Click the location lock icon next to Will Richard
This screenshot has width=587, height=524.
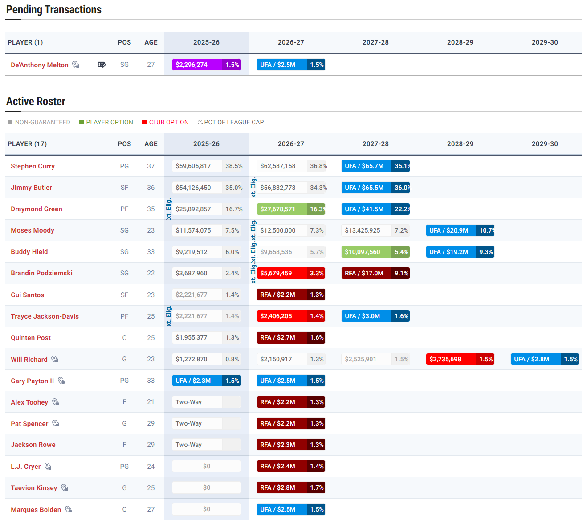(55, 359)
